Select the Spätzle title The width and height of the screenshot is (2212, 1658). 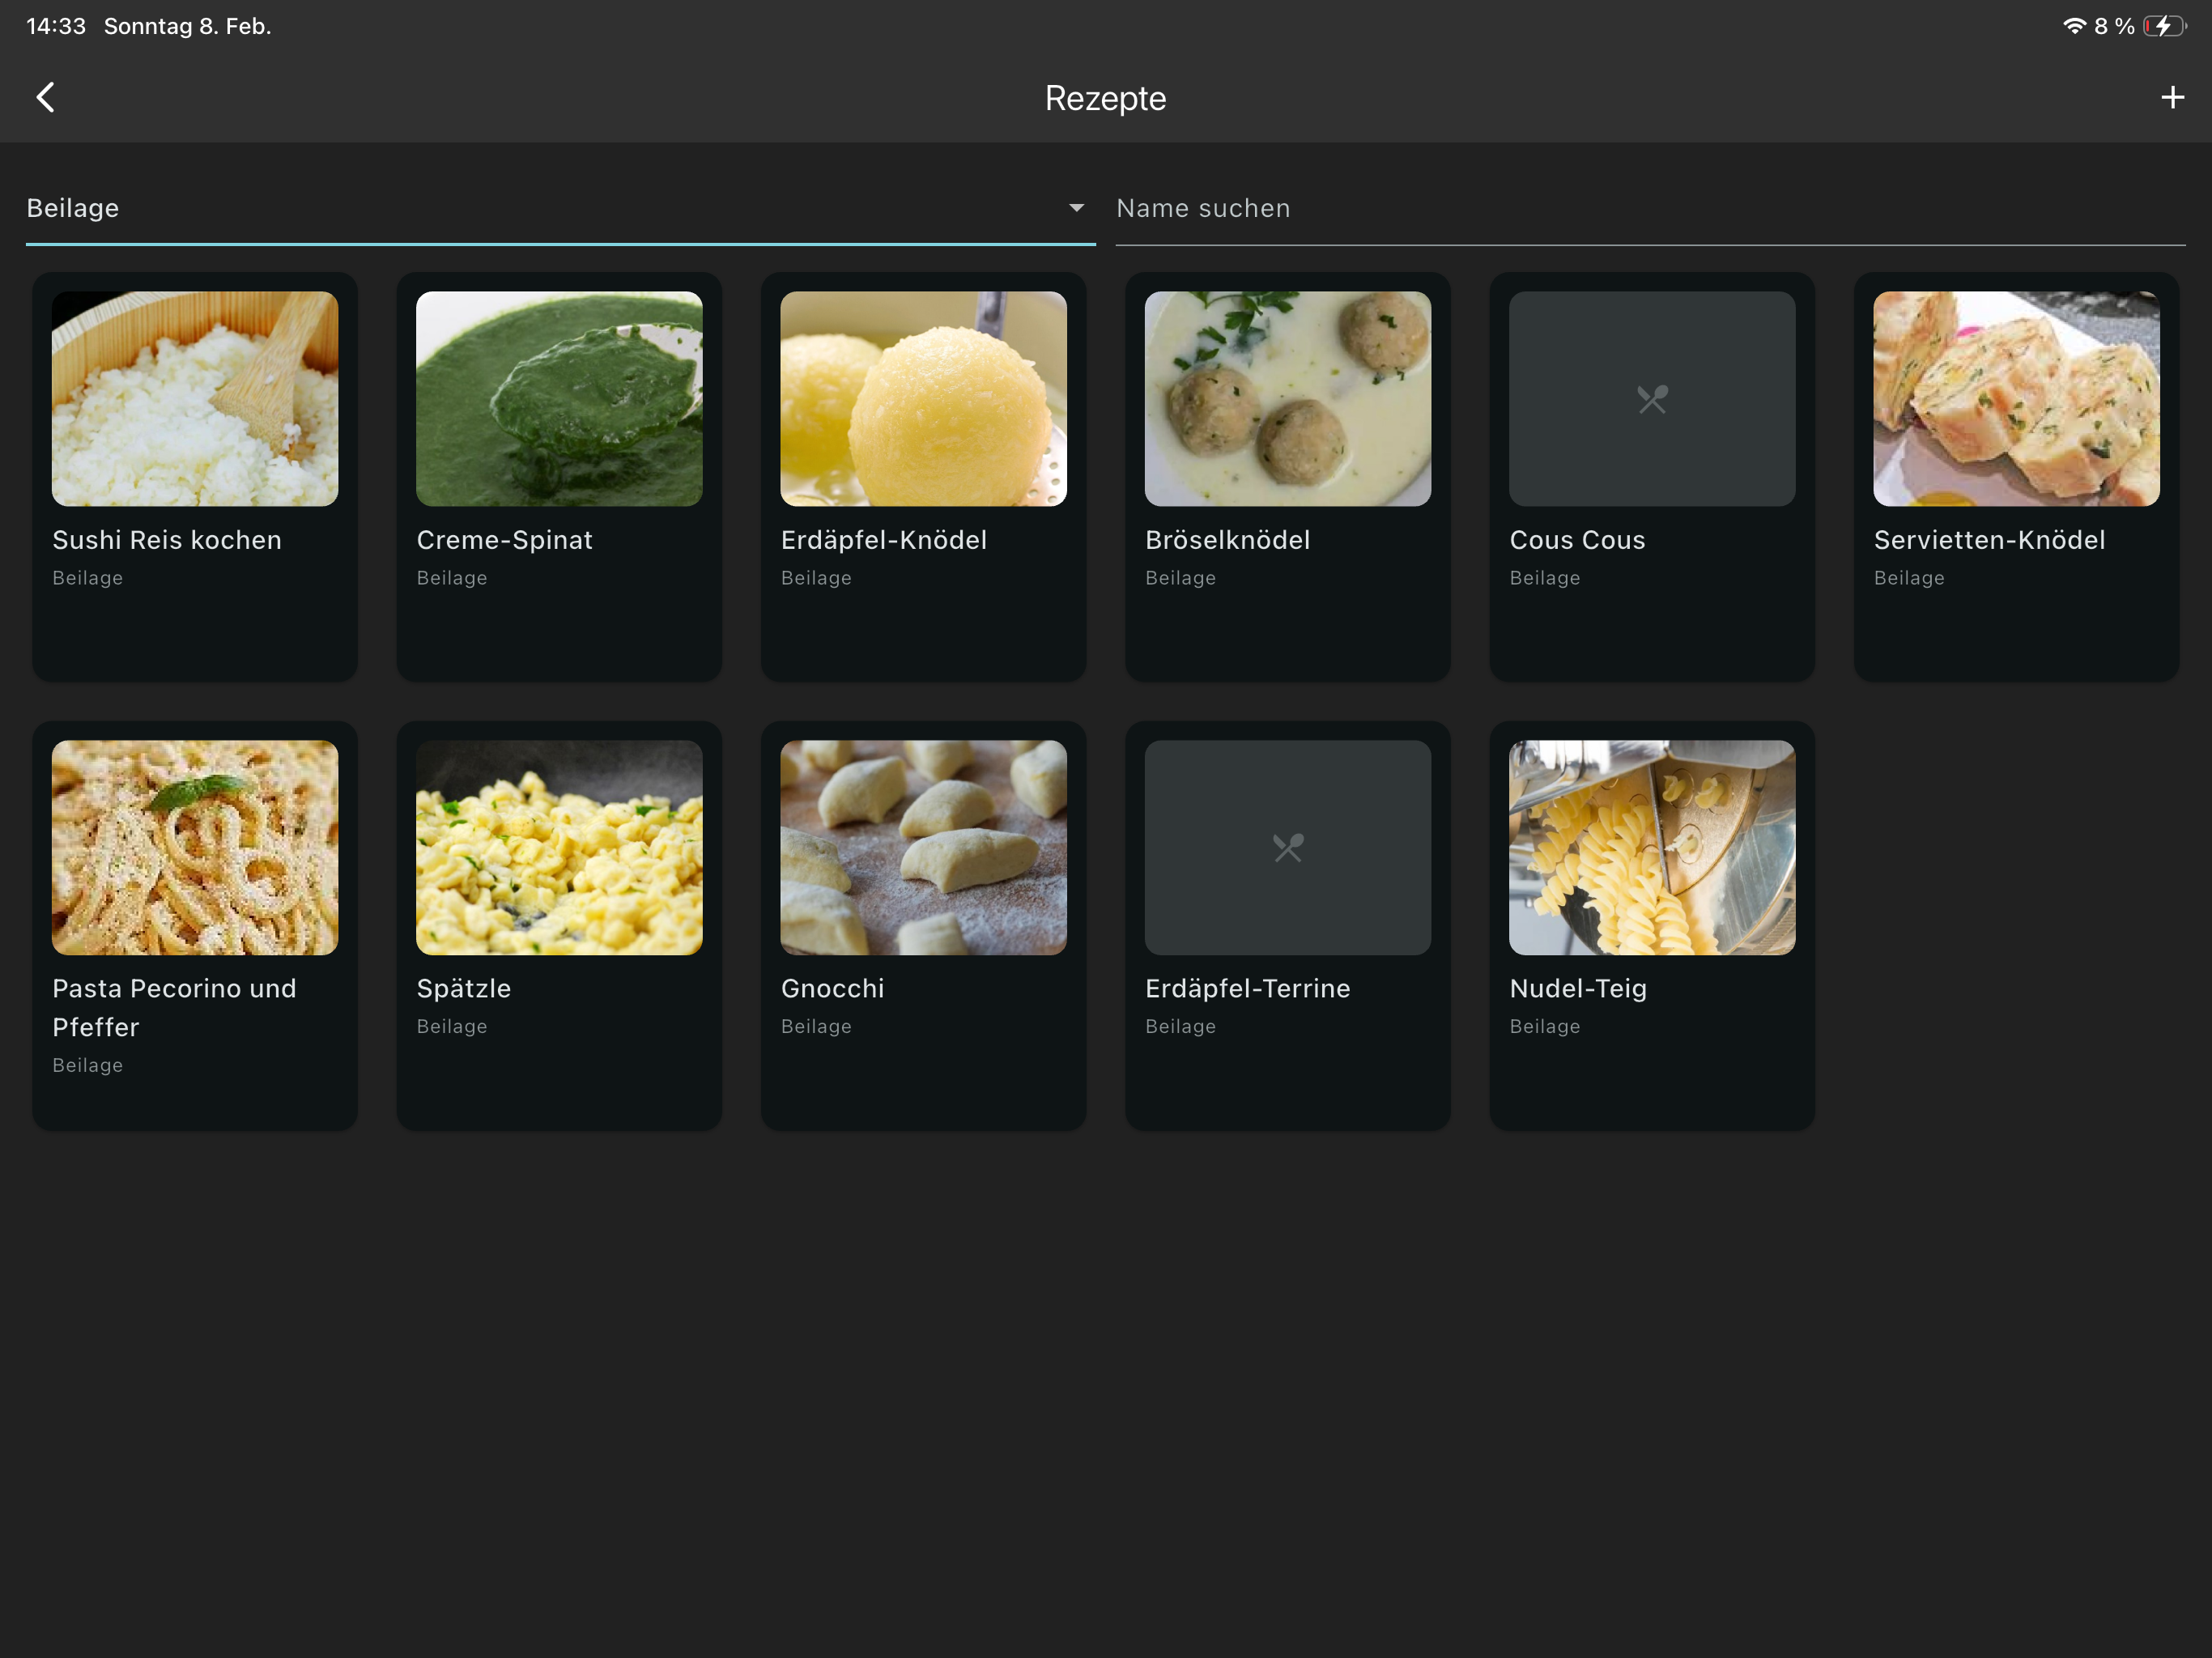(x=463, y=989)
